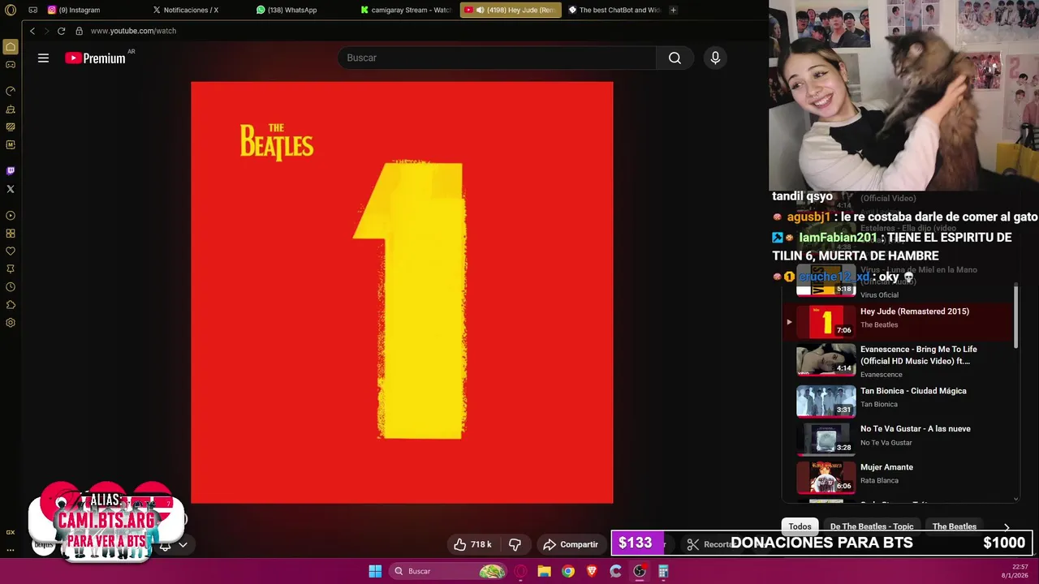Open X (Twitter) panel from sidebar
The image size is (1039, 584).
[x=11, y=189]
